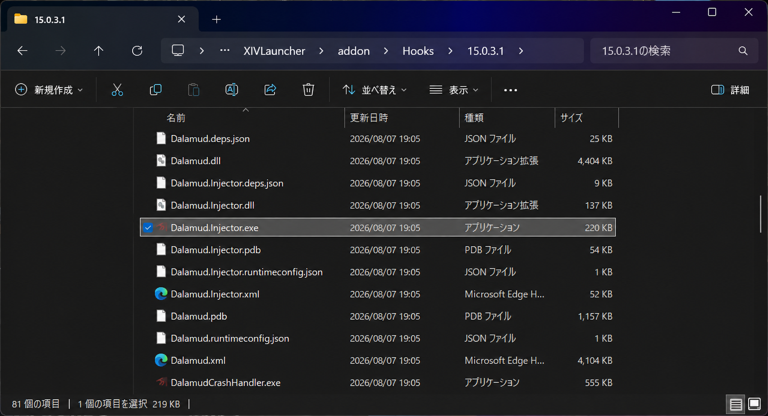The image size is (768, 416).
Task: Click the search magnifier icon
Action: point(743,51)
